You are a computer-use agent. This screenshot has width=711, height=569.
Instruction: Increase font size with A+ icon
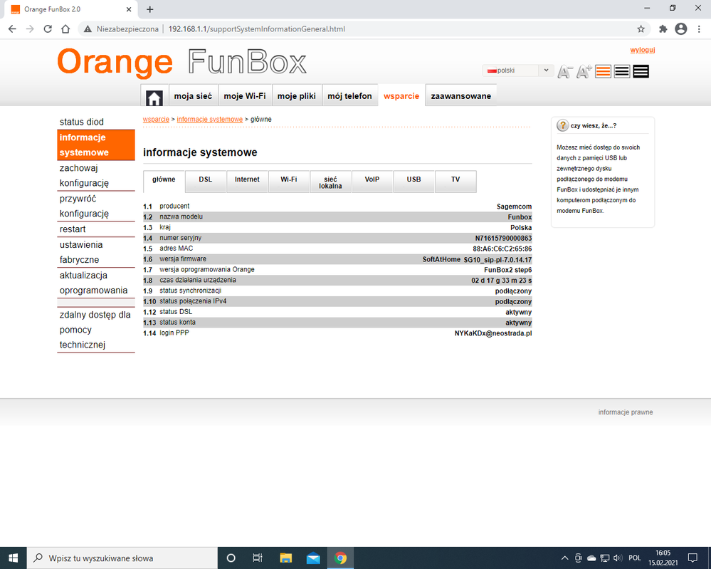pyautogui.click(x=584, y=71)
